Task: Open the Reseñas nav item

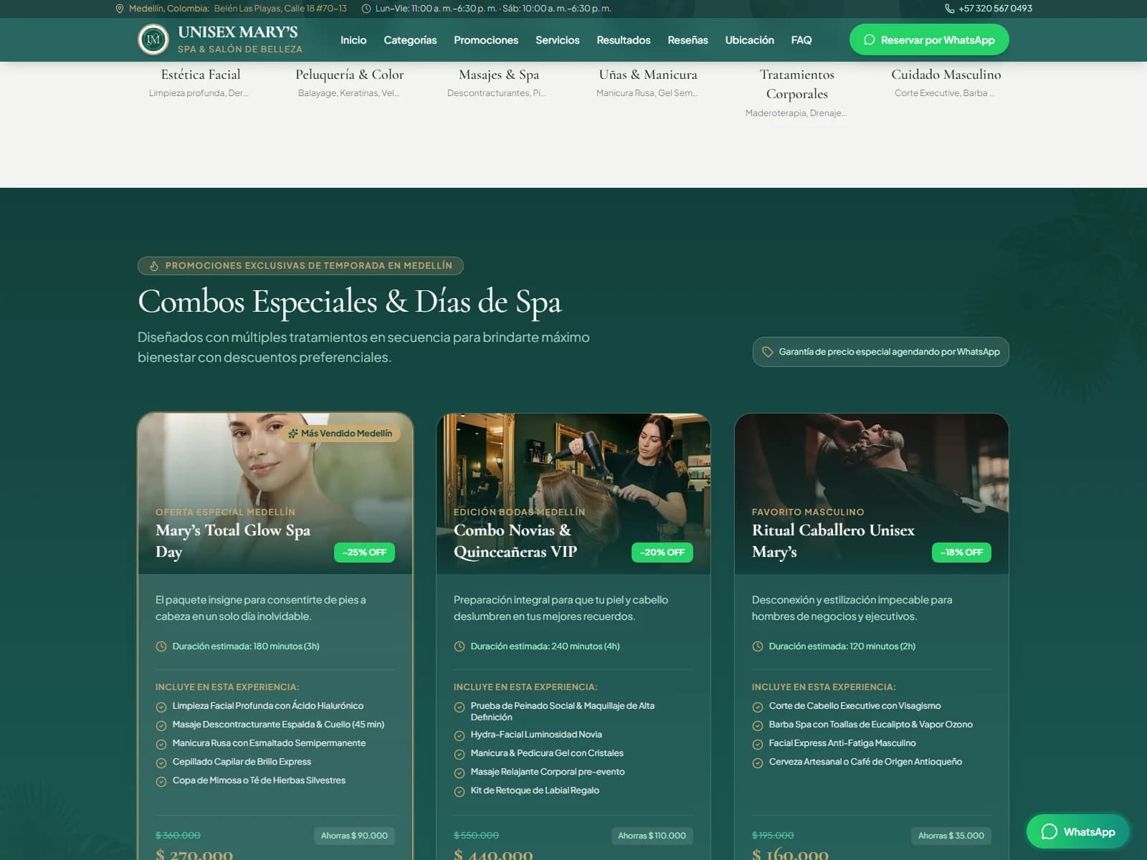Action: click(x=688, y=40)
